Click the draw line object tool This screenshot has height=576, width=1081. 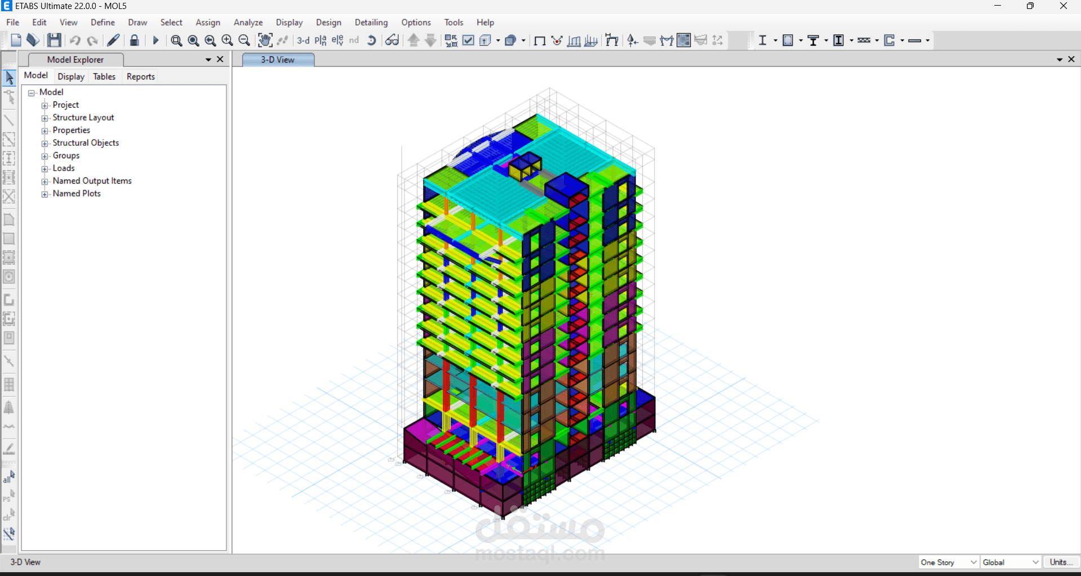(x=9, y=120)
